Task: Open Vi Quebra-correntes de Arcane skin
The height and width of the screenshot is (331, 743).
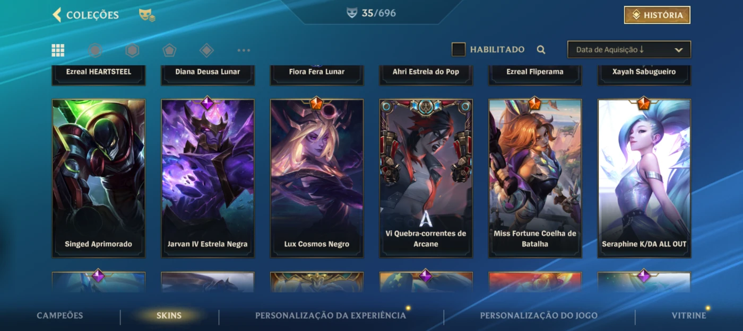Action: point(426,178)
